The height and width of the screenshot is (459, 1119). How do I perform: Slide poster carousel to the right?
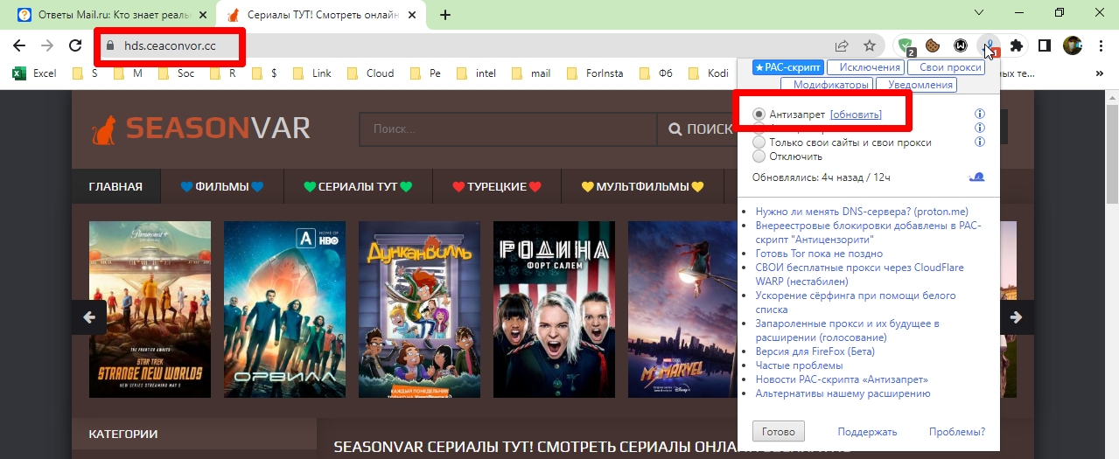[1016, 317]
